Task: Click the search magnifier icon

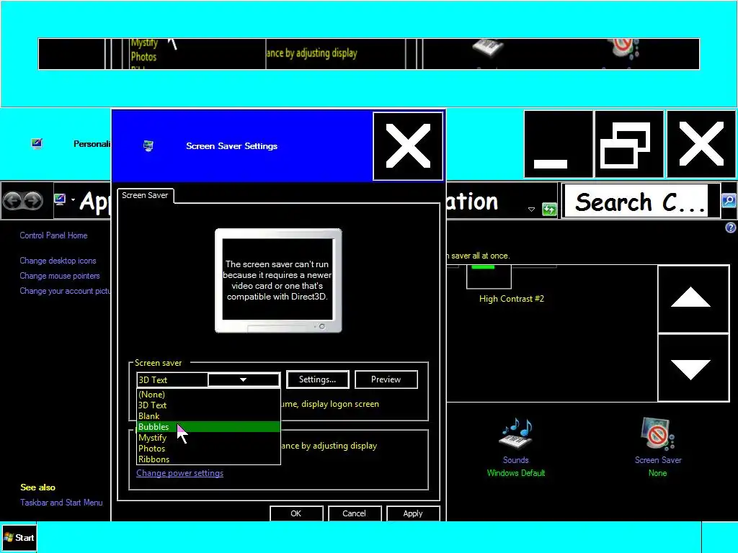Action: click(729, 201)
